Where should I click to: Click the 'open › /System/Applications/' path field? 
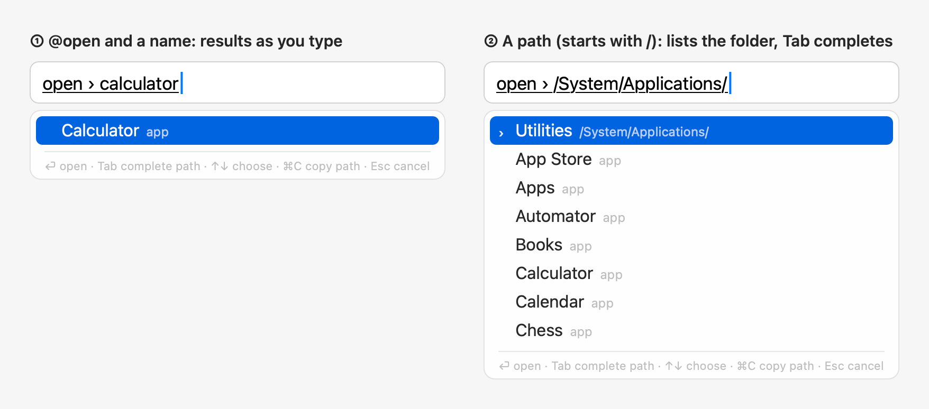tap(691, 82)
